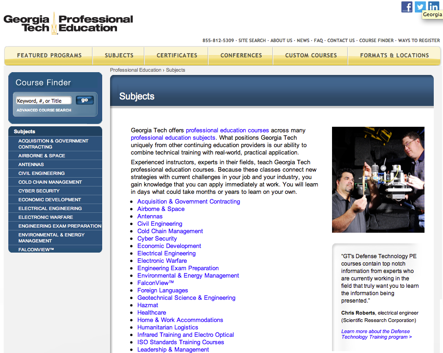
Task: Open the Antennas bulleted link
Action: pyautogui.click(x=150, y=216)
